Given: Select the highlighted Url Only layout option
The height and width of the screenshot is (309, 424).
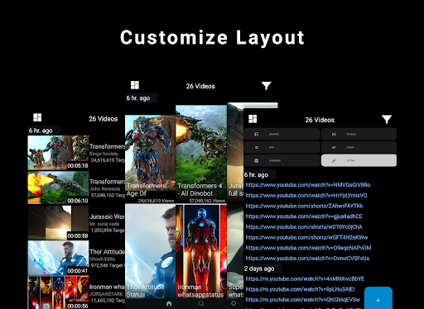Looking at the screenshot, I should tap(359, 160).
